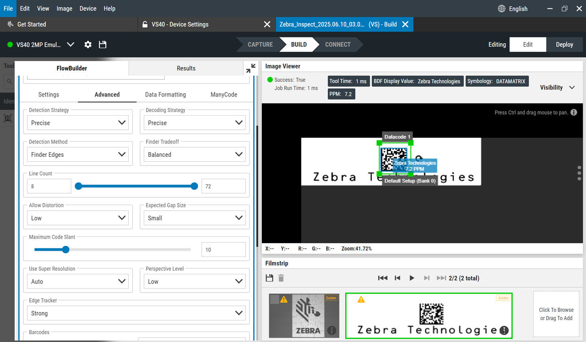The width and height of the screenshot is (586, 342).
Task: Jump to last filmstrip image
Action: [x=441, y=278]
